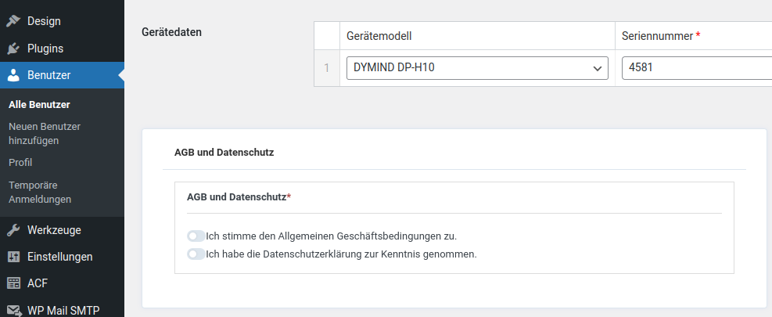The width and height of the screenshot is (772, 317).
Task: Click the Werkzeuge wrench icon
Action: (x=13, y=230)
